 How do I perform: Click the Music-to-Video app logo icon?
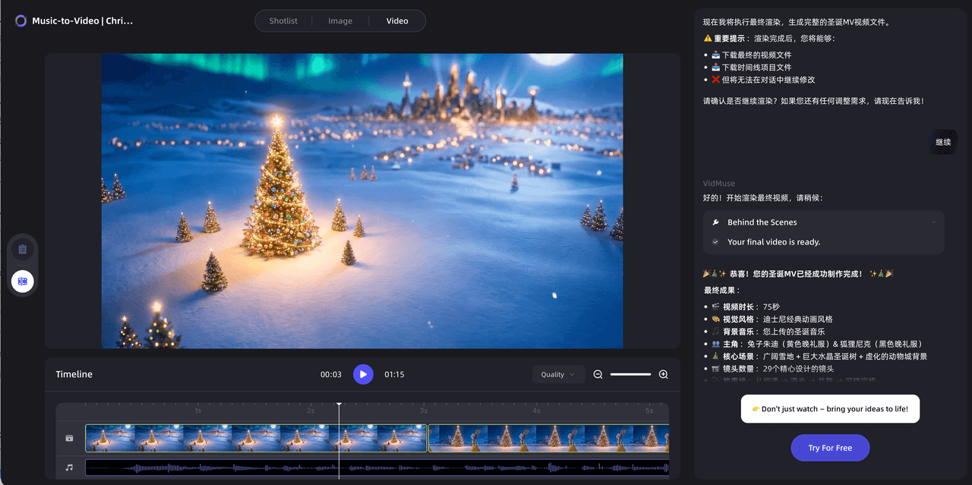[20, 20]
